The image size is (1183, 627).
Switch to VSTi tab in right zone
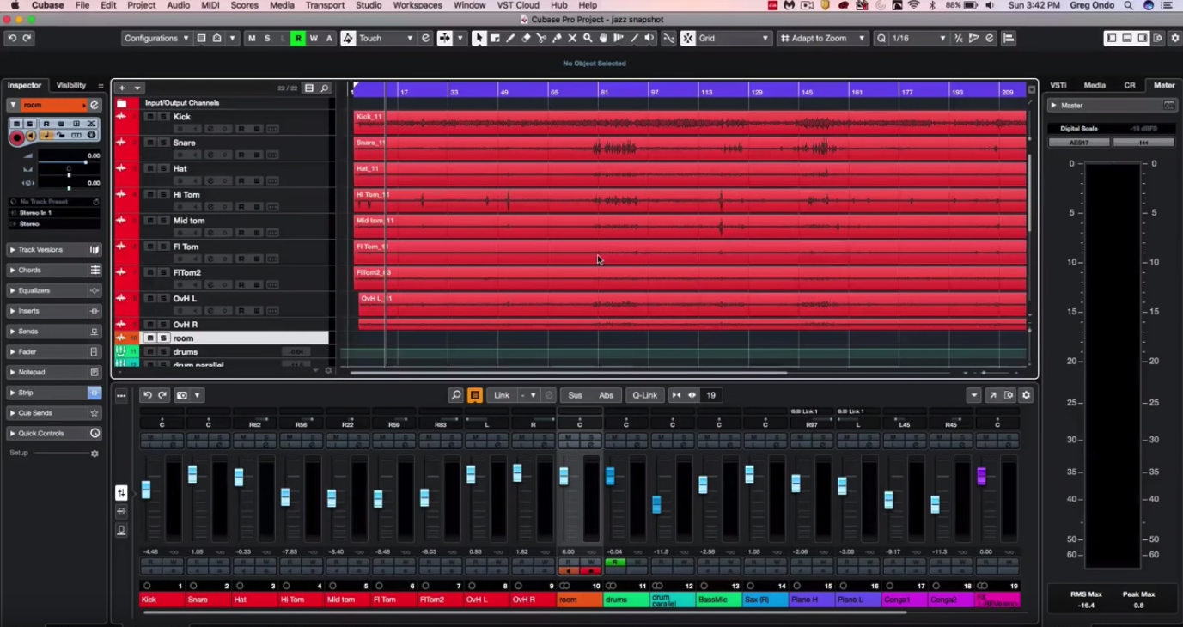click(x=1058, y=86)
